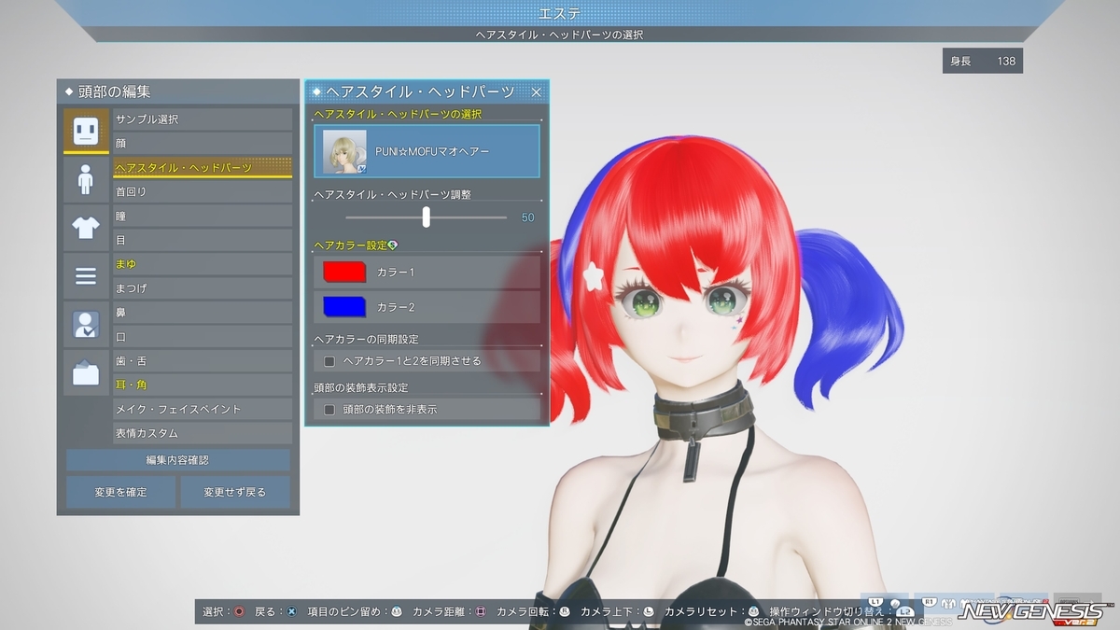
Task: Select 耳・角 menu item
Action: pos(203,385)
